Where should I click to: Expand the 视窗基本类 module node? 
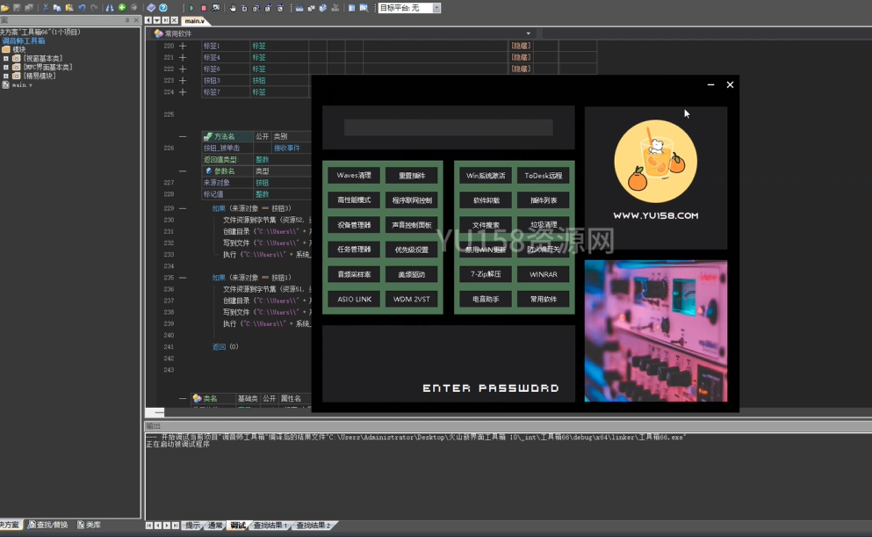[6, 58]
